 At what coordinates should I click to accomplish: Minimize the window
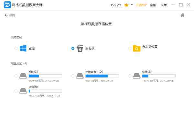pos(173,5)
